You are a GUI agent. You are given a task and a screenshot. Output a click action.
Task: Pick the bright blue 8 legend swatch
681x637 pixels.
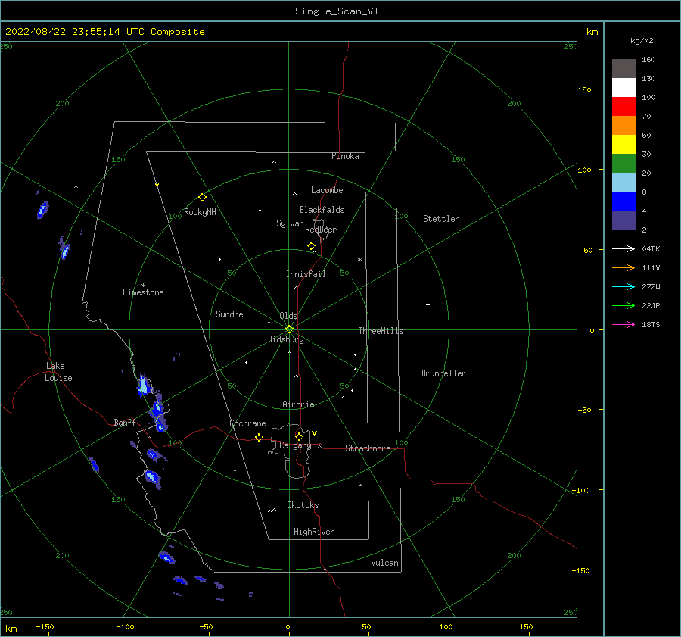(x=623, y=201)
